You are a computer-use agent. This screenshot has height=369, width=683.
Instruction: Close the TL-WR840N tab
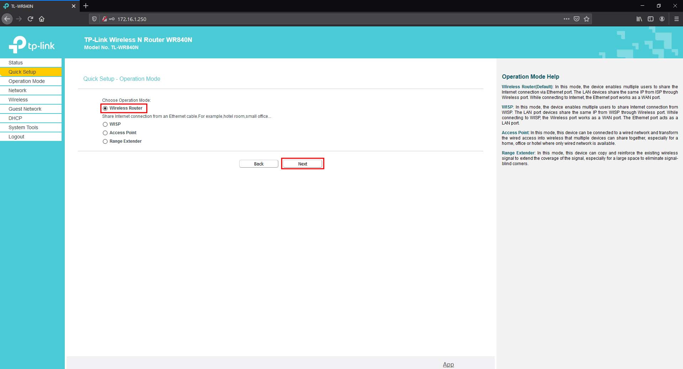tap(74, 6)
